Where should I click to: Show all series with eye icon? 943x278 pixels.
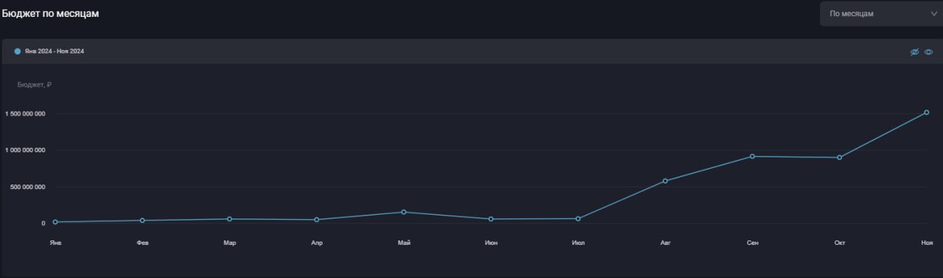929,51
